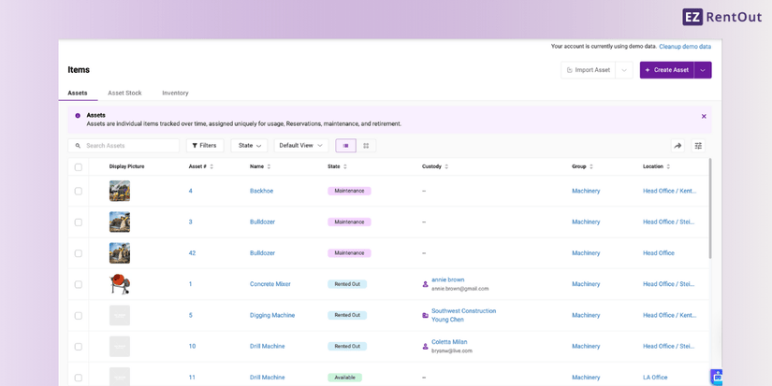The image size is (772, 386).
Task: Open the Inventory tab
Action: [x=175, y=93]
